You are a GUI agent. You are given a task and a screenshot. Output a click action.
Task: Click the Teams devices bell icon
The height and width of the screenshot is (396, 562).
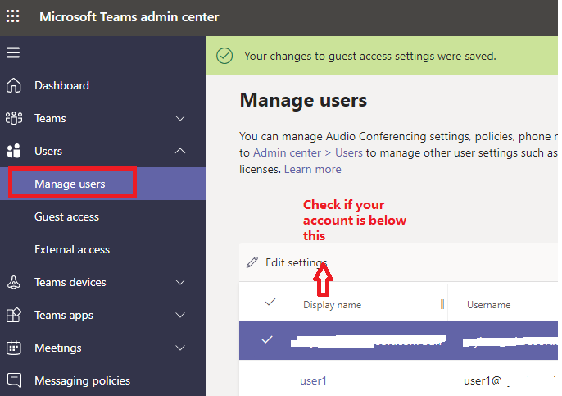point(14,282)
